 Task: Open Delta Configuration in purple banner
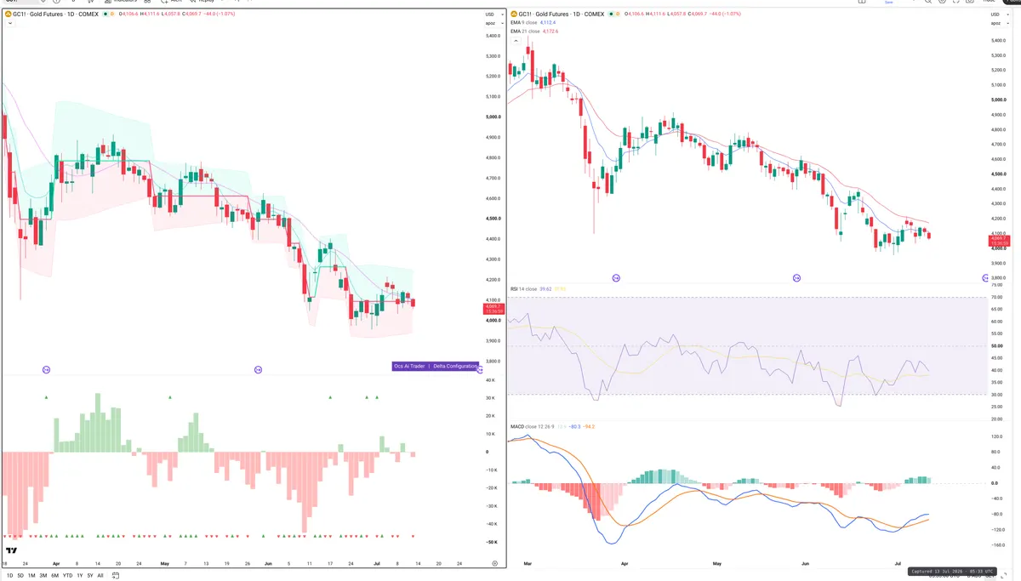pyautogui.click(x=455, y=366)
